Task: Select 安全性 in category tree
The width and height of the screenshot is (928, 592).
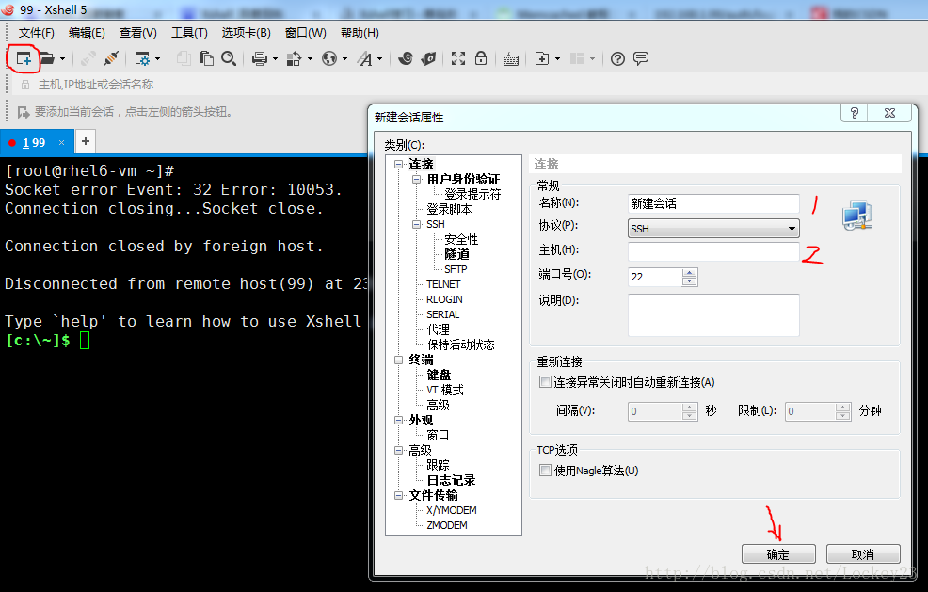Action: (461, 239)
